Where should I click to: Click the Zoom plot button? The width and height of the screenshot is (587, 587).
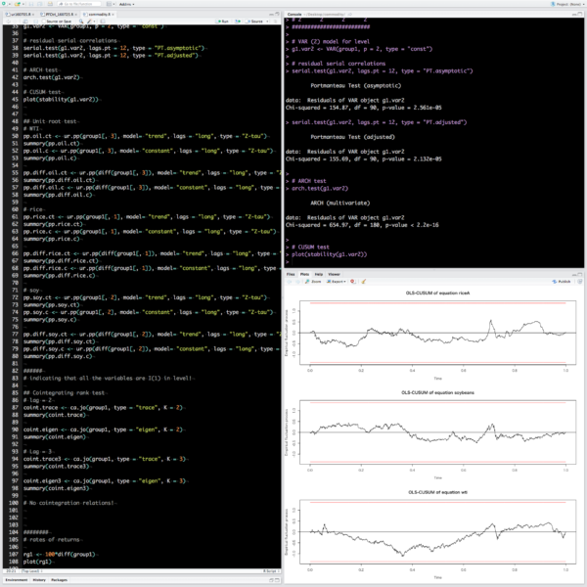(x=313, y=282)
